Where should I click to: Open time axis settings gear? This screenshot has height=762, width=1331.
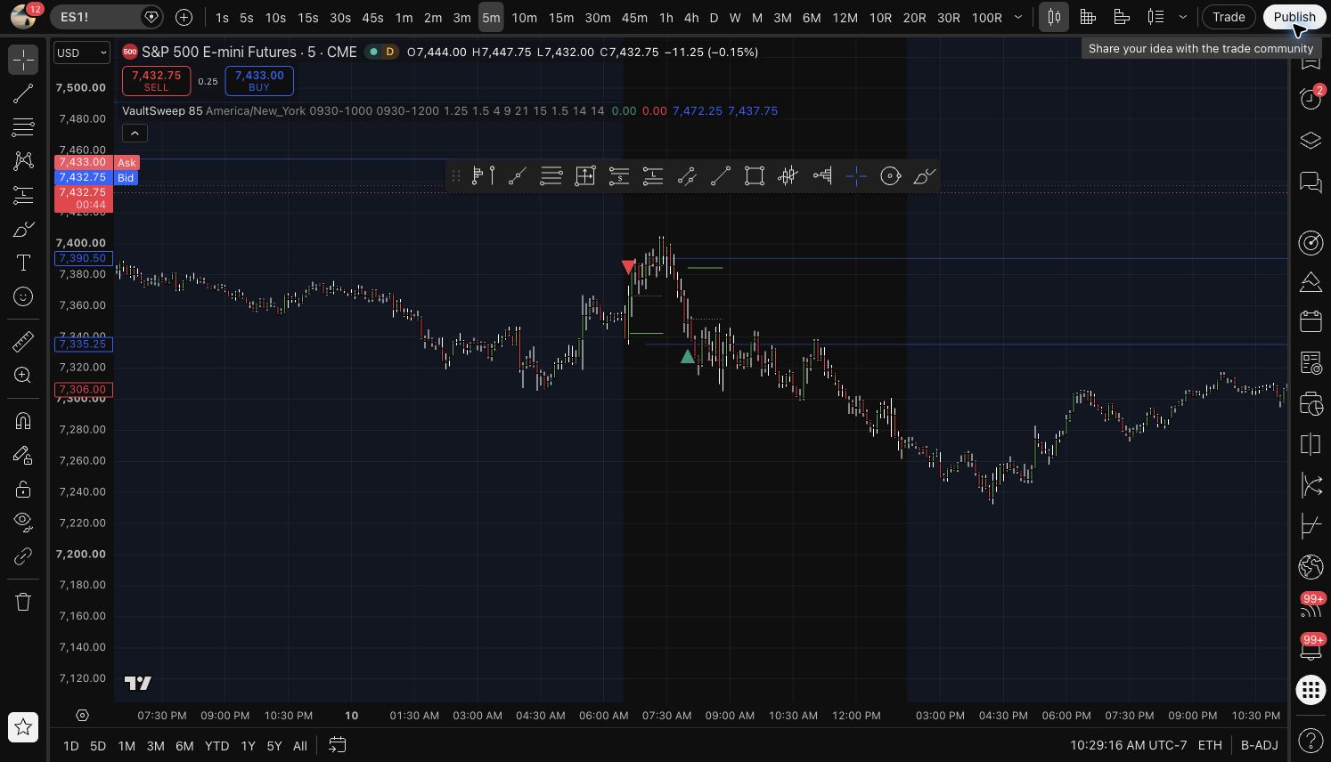click(82, 715)
